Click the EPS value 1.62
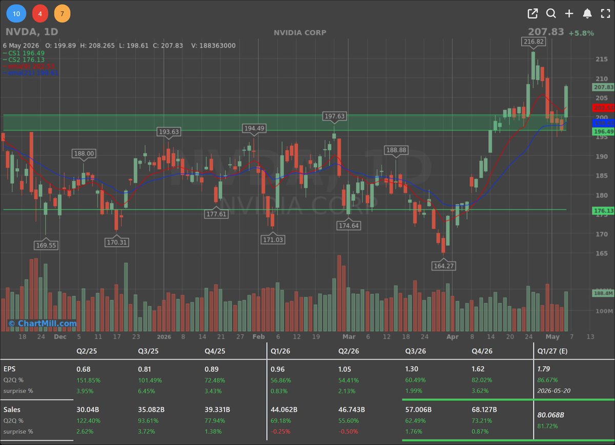Screen dimensions: 615x445 coord(478,369)
